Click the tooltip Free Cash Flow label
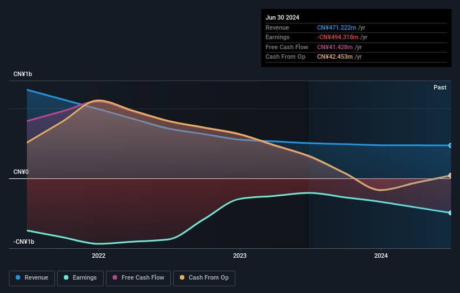Image resolution: width=460 pixels, height=293 pixels. coord(287,47)
